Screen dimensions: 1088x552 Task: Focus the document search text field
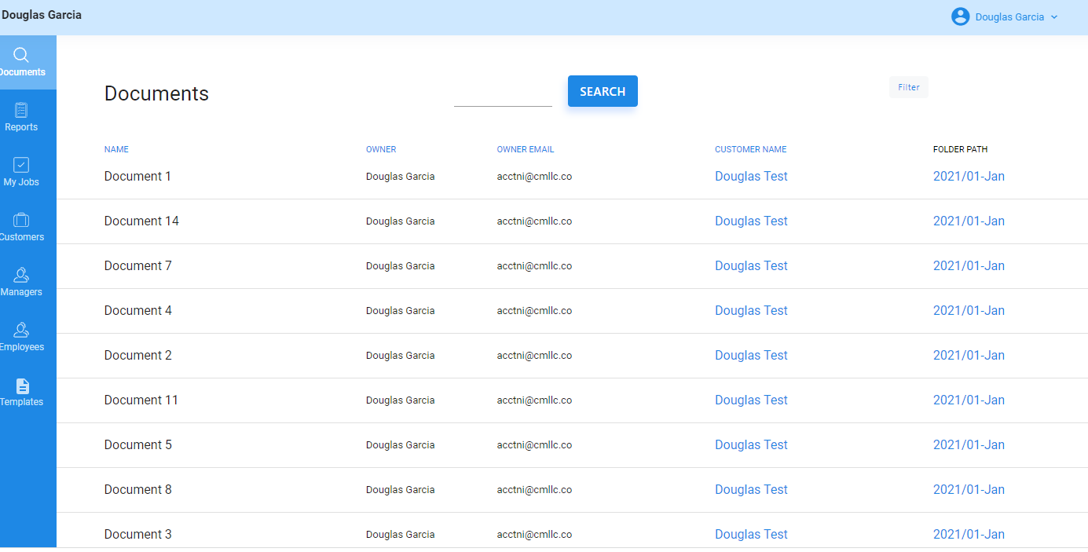click(503, 96)
